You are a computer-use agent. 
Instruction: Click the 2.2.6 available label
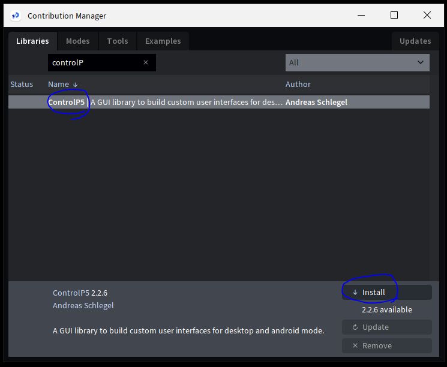(387, 309)
